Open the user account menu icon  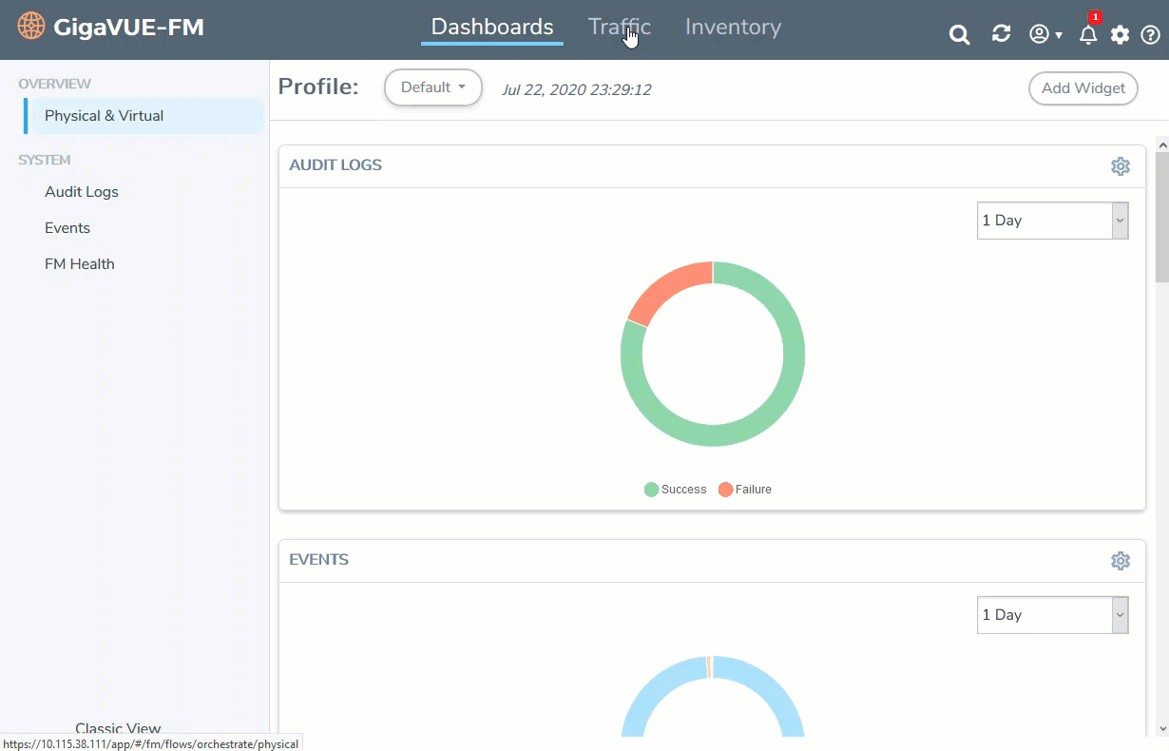pos(1044,34)
